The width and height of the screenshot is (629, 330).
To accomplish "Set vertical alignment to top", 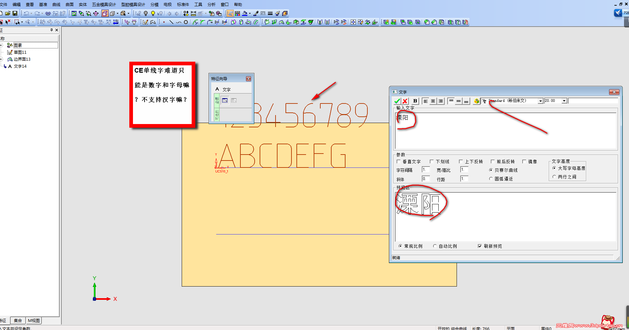I will point(451,101).
